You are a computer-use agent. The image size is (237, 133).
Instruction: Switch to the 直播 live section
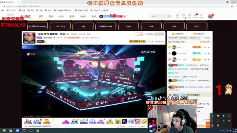(x=51, y=16)
